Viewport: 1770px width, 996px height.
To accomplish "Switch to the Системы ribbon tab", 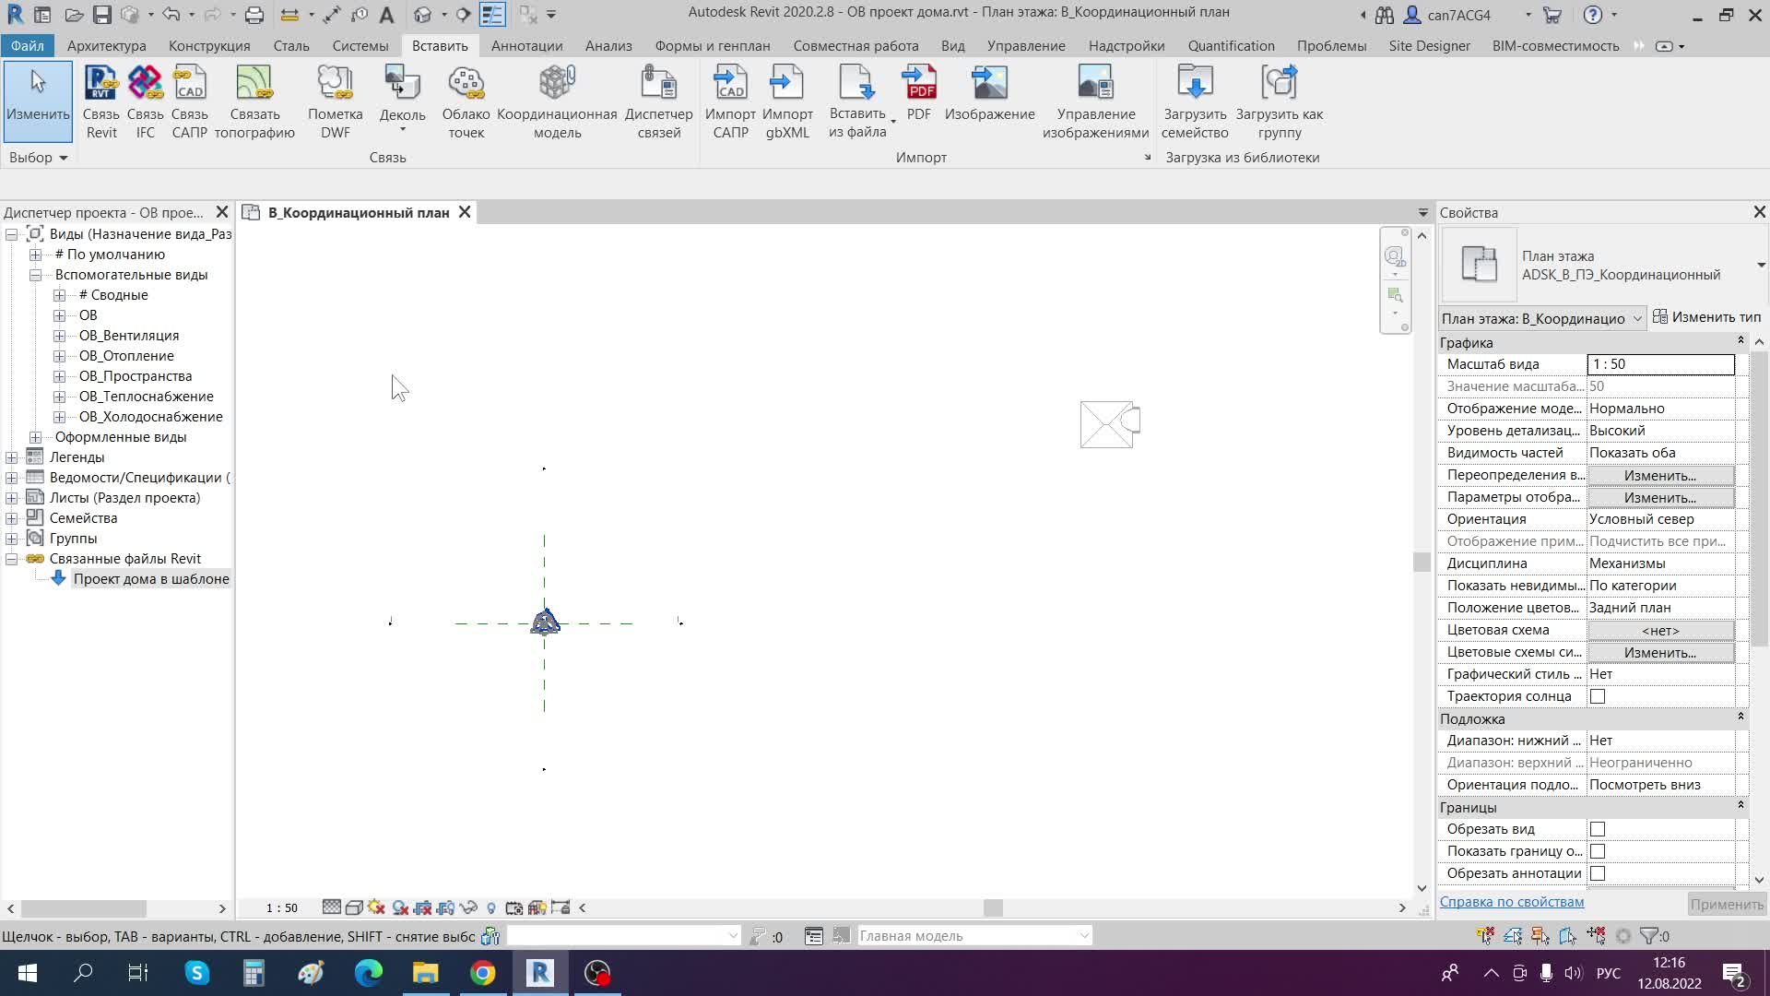I will click(360, 45).
